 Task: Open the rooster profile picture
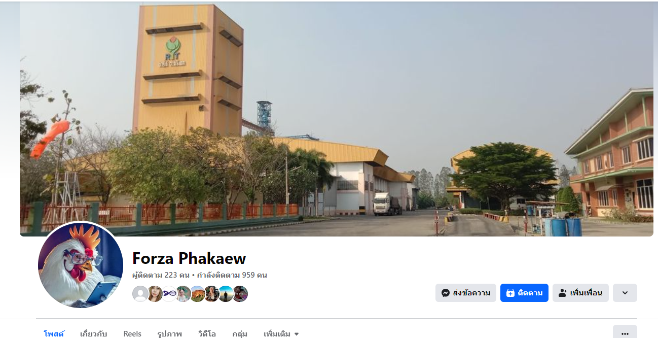pyautogui.click(x=81, y=265)
